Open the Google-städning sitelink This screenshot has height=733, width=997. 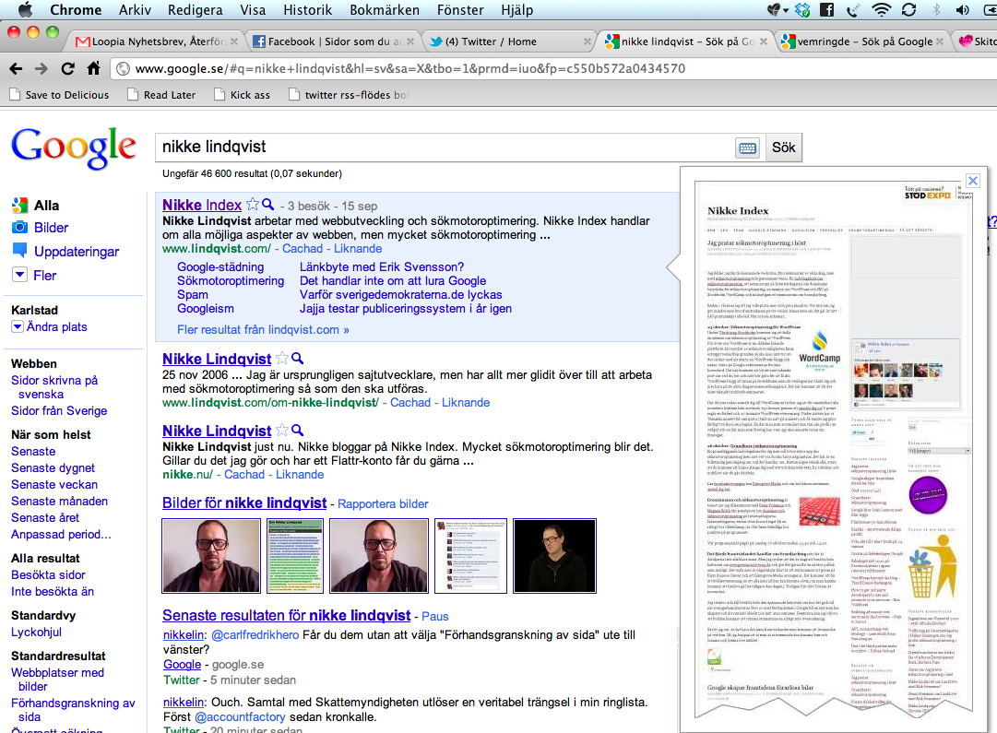click(220, 267)
